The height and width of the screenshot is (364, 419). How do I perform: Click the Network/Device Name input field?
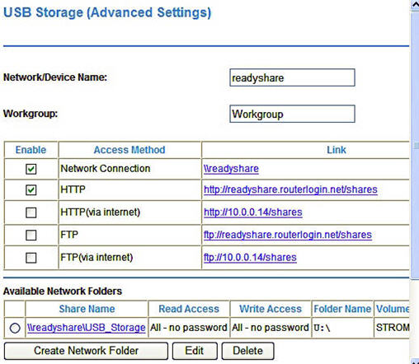292,77
